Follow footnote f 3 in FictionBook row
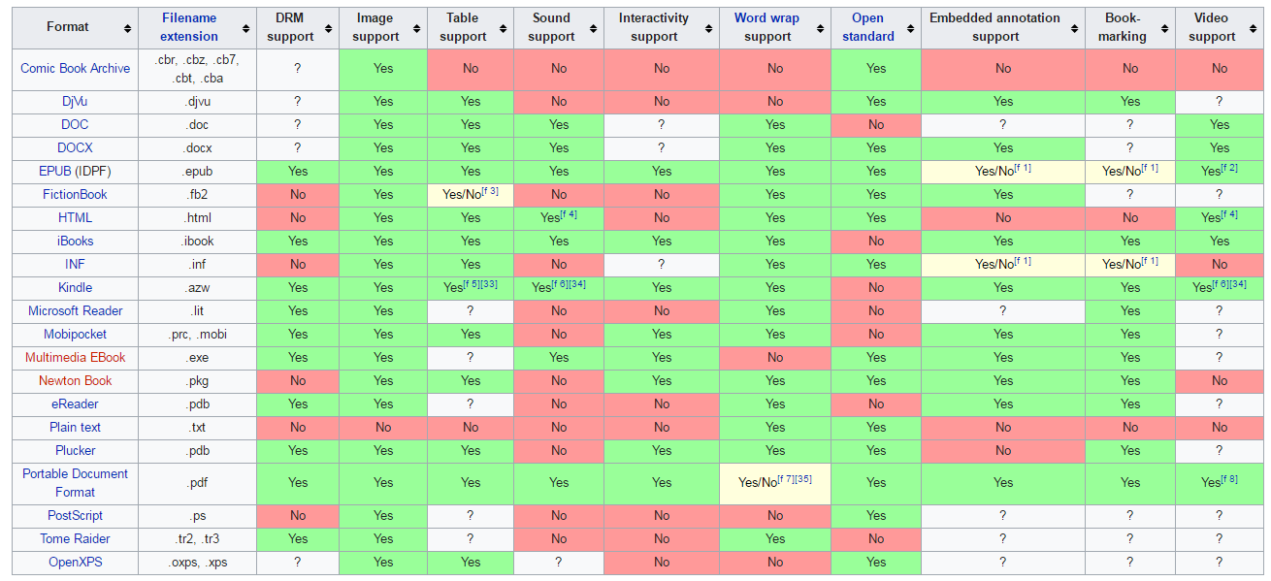 click(x=490, y=191)
